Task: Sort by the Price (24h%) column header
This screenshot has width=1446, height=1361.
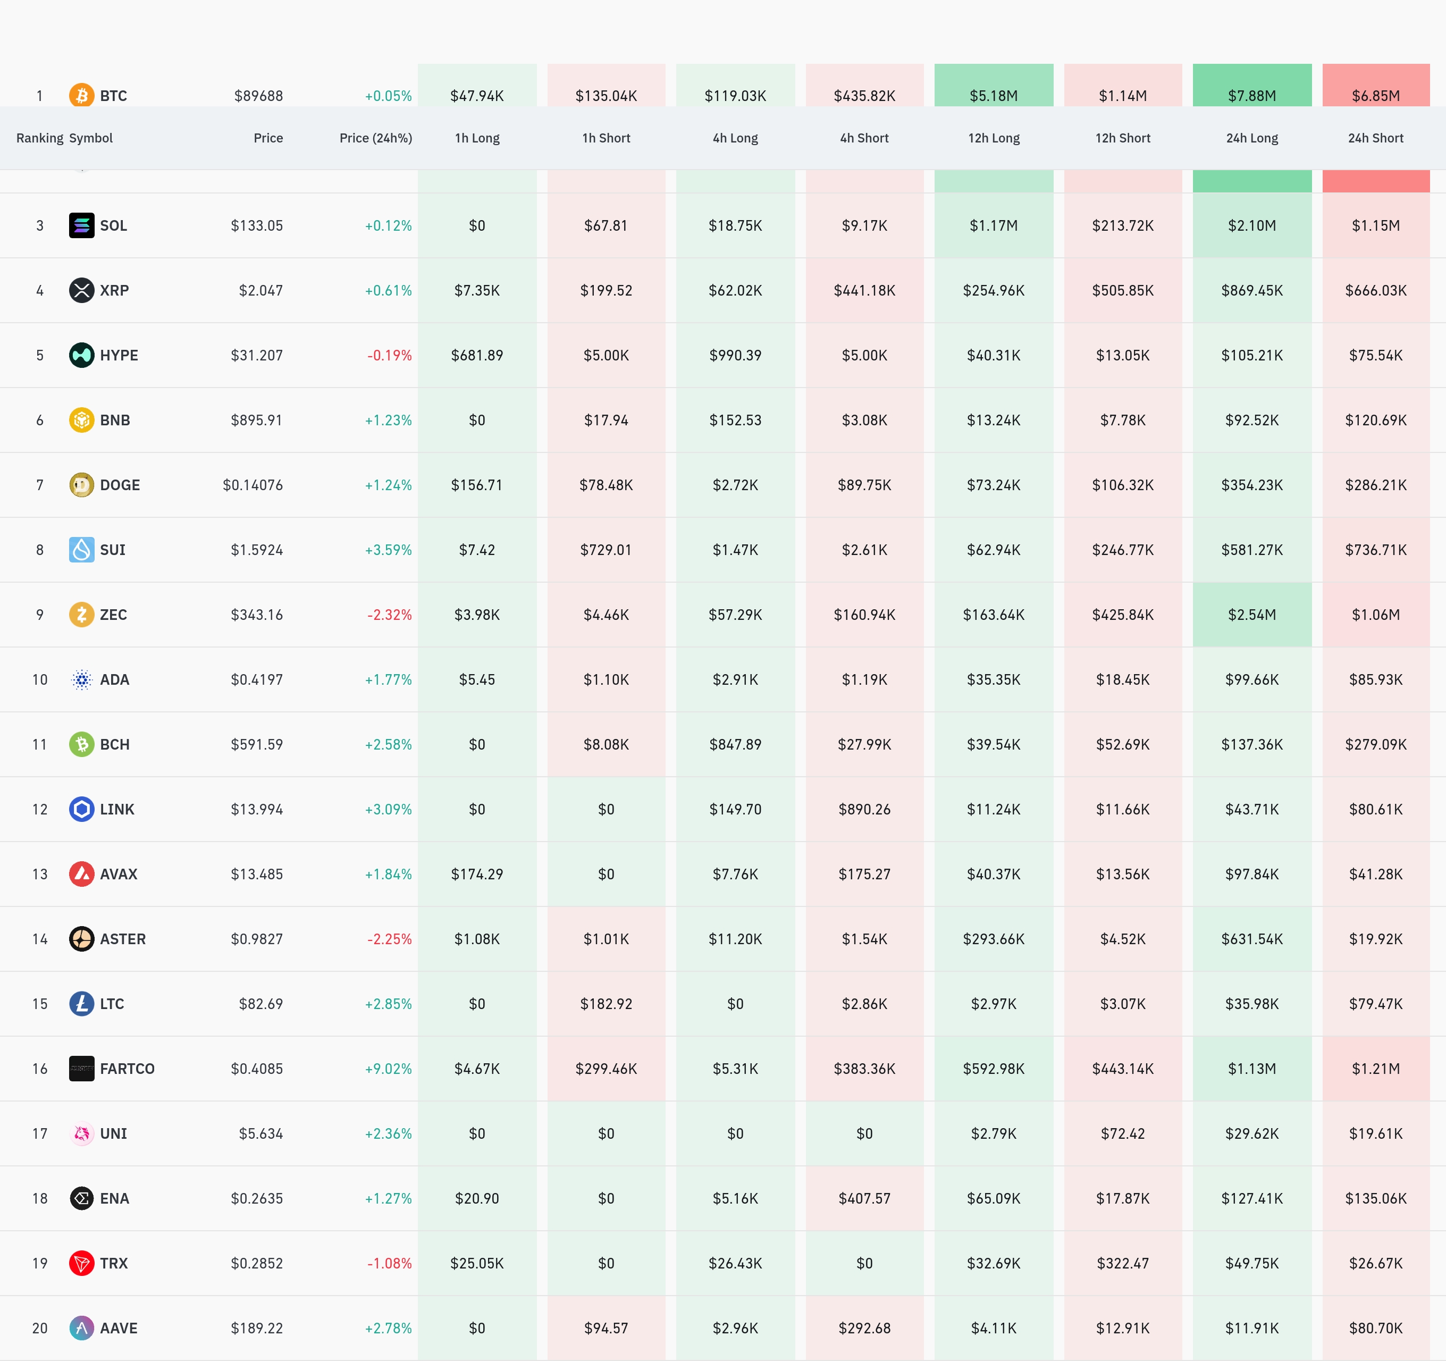Action: 375,138
